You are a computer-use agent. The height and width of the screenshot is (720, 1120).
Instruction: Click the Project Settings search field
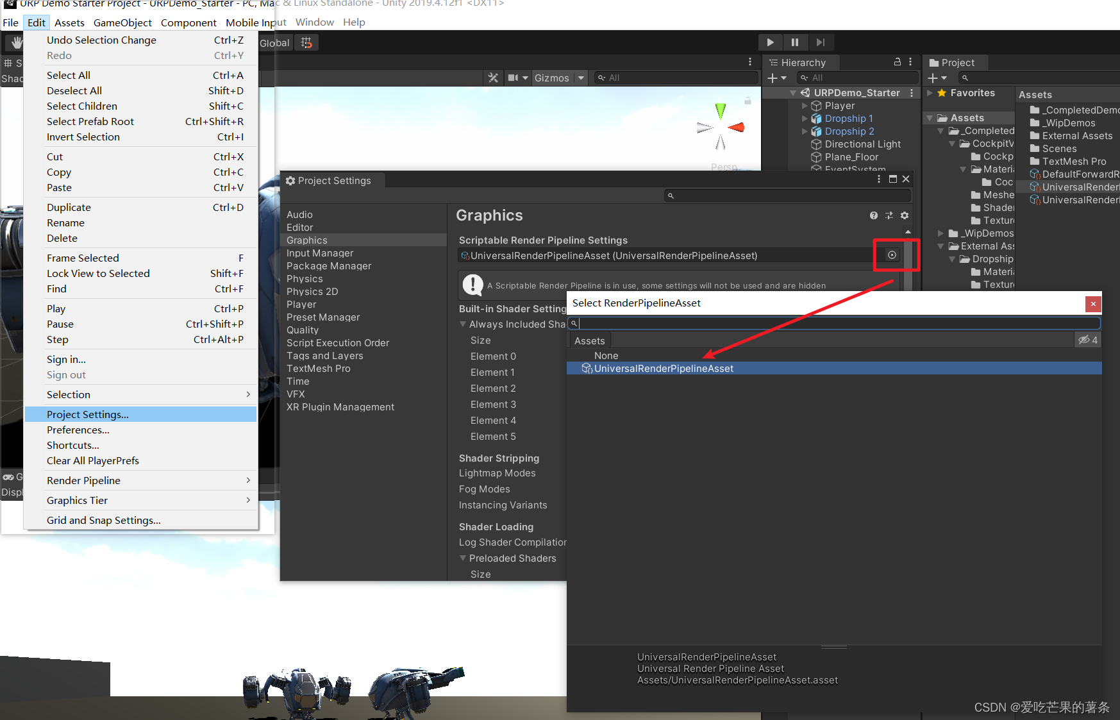(x=788, y=196)
